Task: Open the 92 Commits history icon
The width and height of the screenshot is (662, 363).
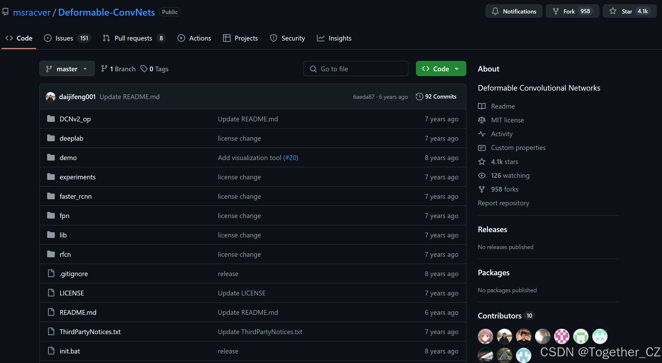Action: [x=419, y=96]
